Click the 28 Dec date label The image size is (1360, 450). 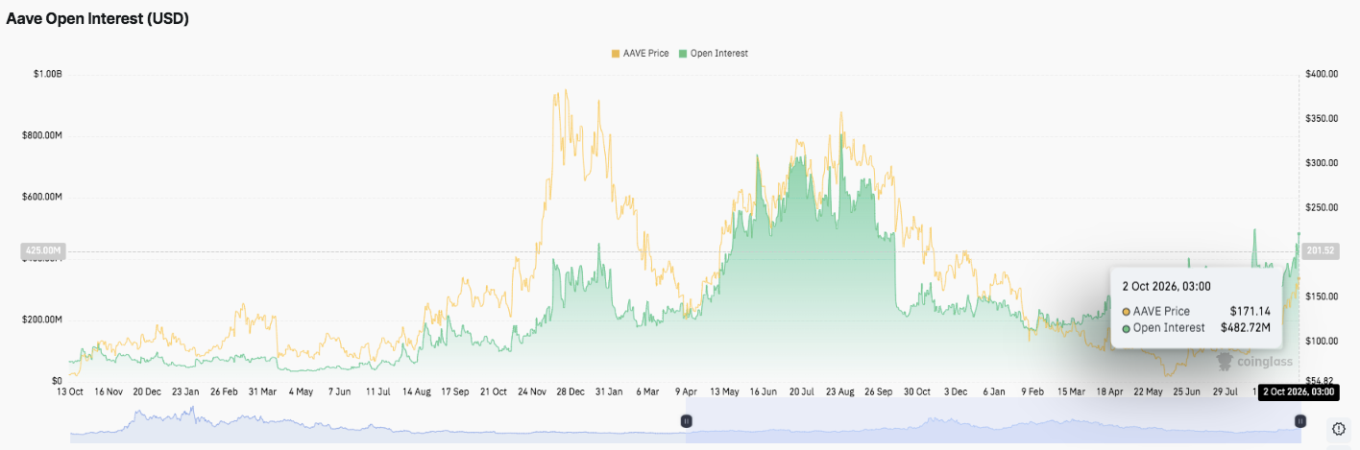coord(571,391)
